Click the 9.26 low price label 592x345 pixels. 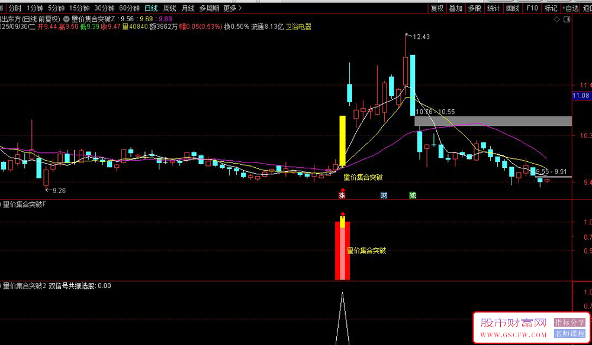coord(59,191)
